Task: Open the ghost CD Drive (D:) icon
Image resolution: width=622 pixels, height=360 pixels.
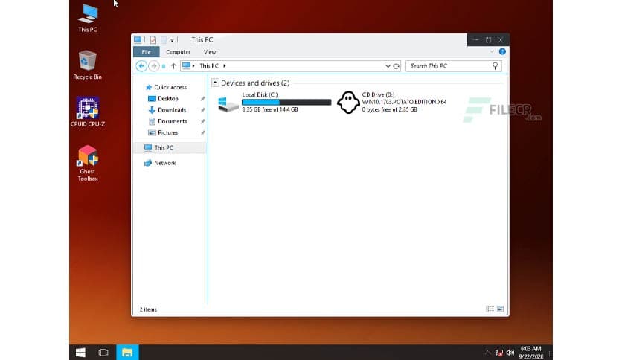Action: click(347, 103)
